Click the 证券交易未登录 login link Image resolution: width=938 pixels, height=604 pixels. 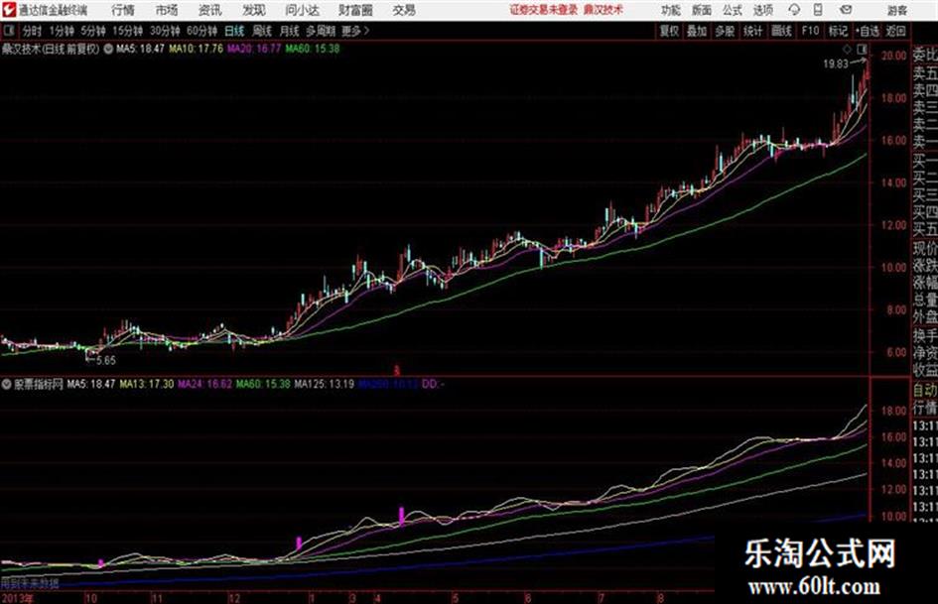click(x=544, y=10)
